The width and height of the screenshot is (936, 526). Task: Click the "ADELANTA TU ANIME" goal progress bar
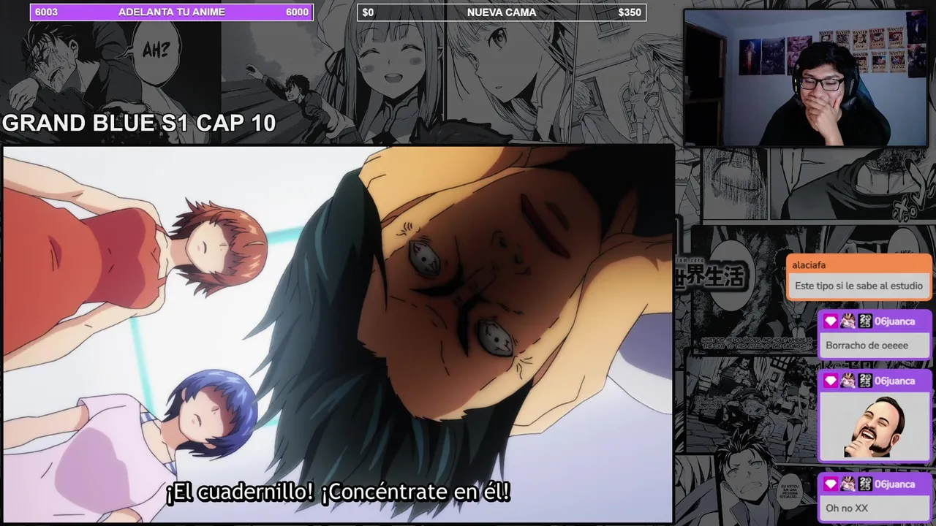[171, 12]
